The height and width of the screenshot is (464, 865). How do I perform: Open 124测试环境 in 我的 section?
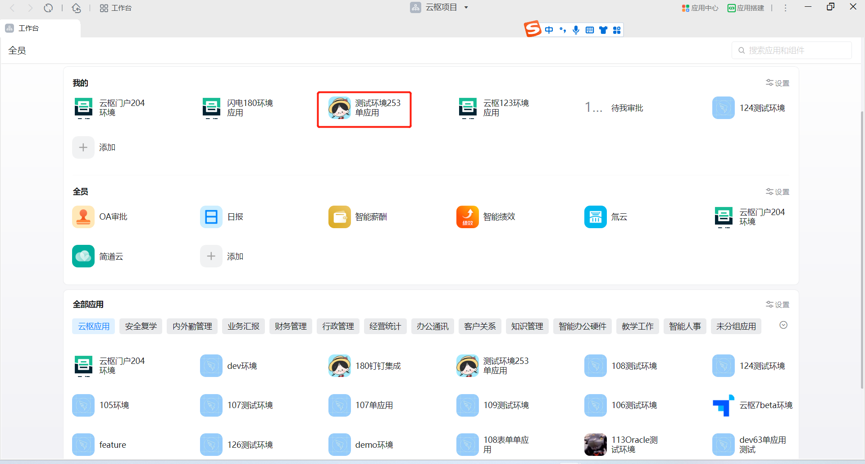pos(724,108)
